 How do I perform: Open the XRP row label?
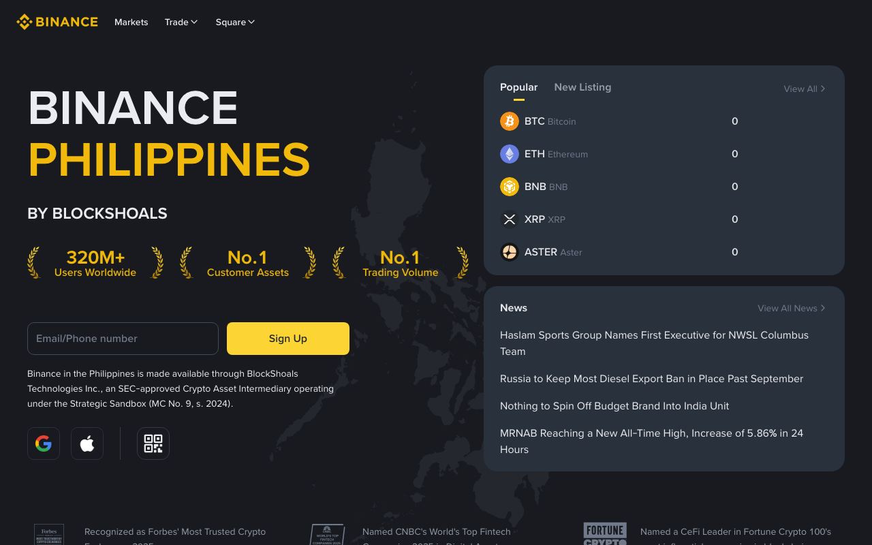click(545, 219)
